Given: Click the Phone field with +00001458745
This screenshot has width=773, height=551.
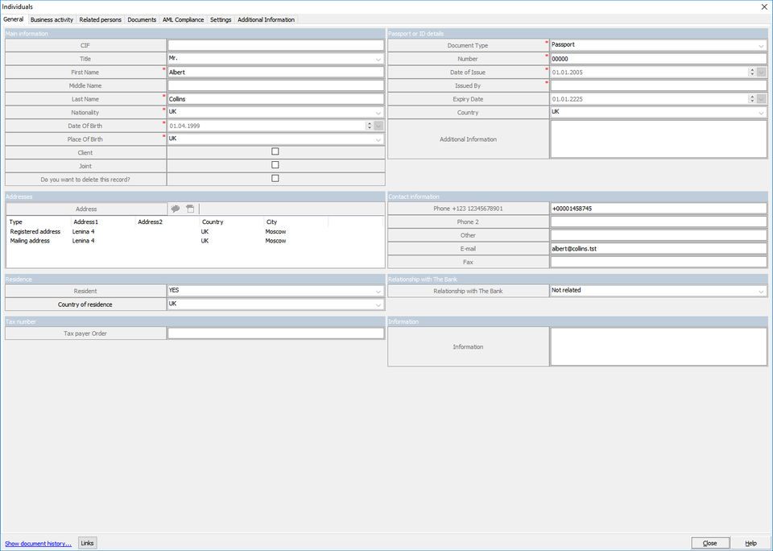Looking at the screenshot, I should pyautogui.click(x=659, y=209).
